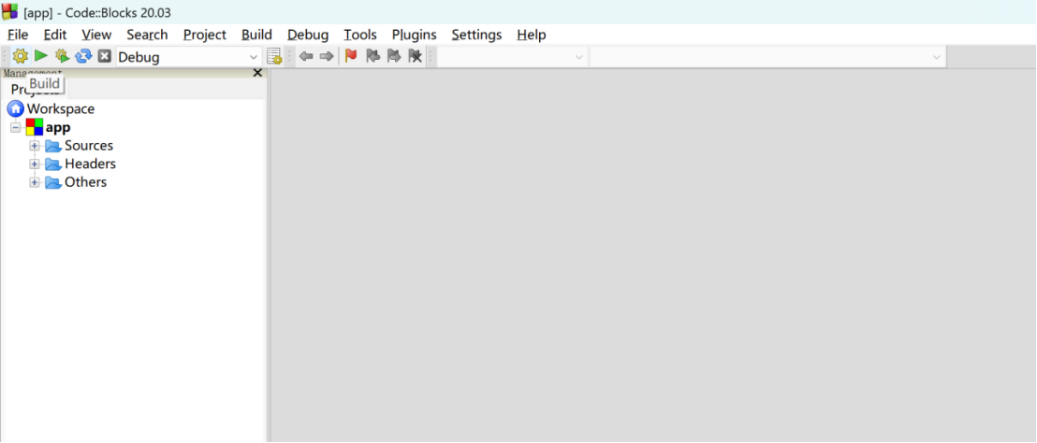Click the Rebuild blue arrows icon
The height and width of the screenshot is (443, 1037).
[83, 56]
